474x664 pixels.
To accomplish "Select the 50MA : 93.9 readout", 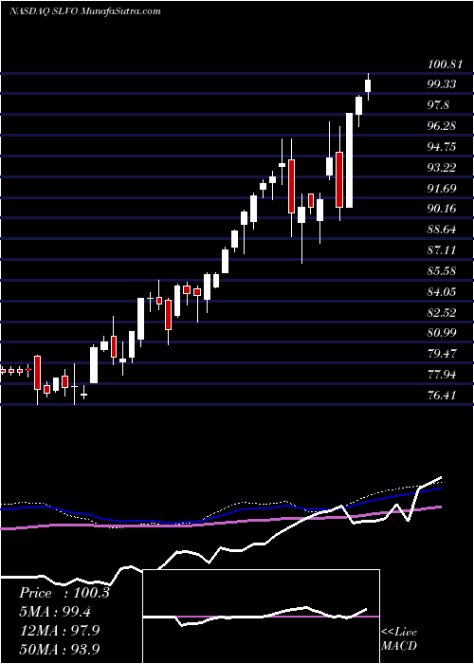I will [59, 649].
